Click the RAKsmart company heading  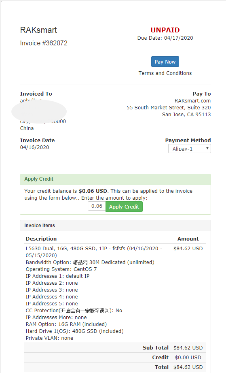pyautogui.click(x=38, y=30)
